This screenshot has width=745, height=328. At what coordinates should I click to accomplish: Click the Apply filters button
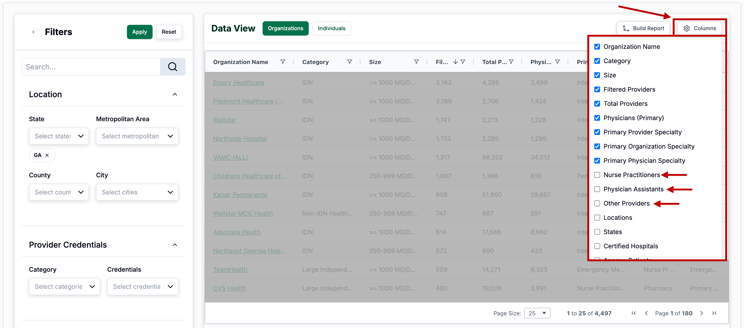[x=140, y=32]
